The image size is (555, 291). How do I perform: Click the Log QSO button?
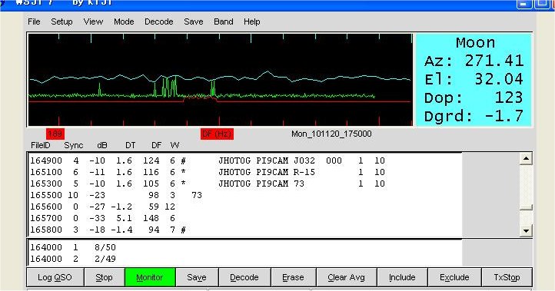click(55, 277)
